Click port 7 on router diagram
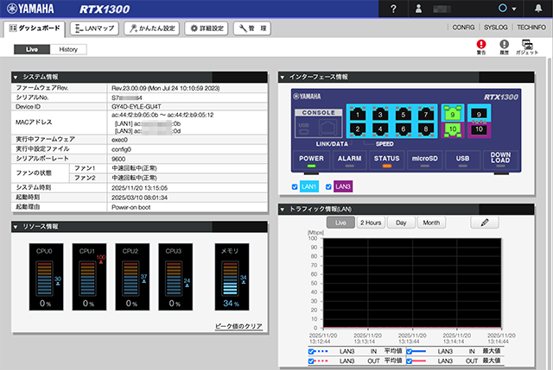553x370 pixels. pyautogui.click(x=426, y=115)
